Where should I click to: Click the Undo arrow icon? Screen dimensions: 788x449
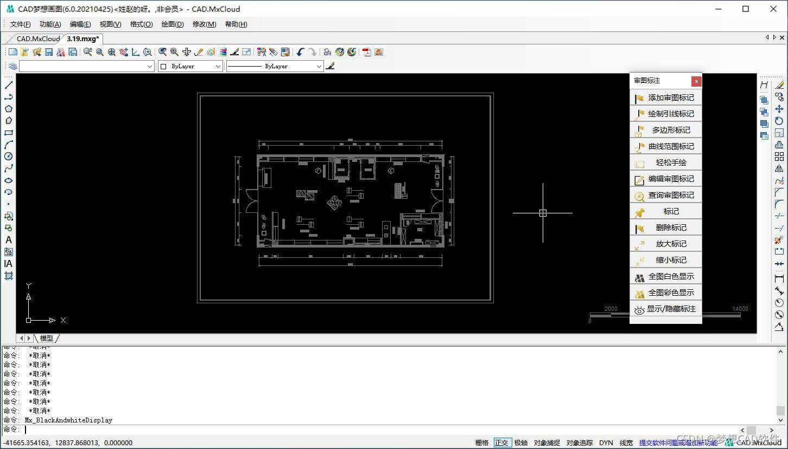301,52
